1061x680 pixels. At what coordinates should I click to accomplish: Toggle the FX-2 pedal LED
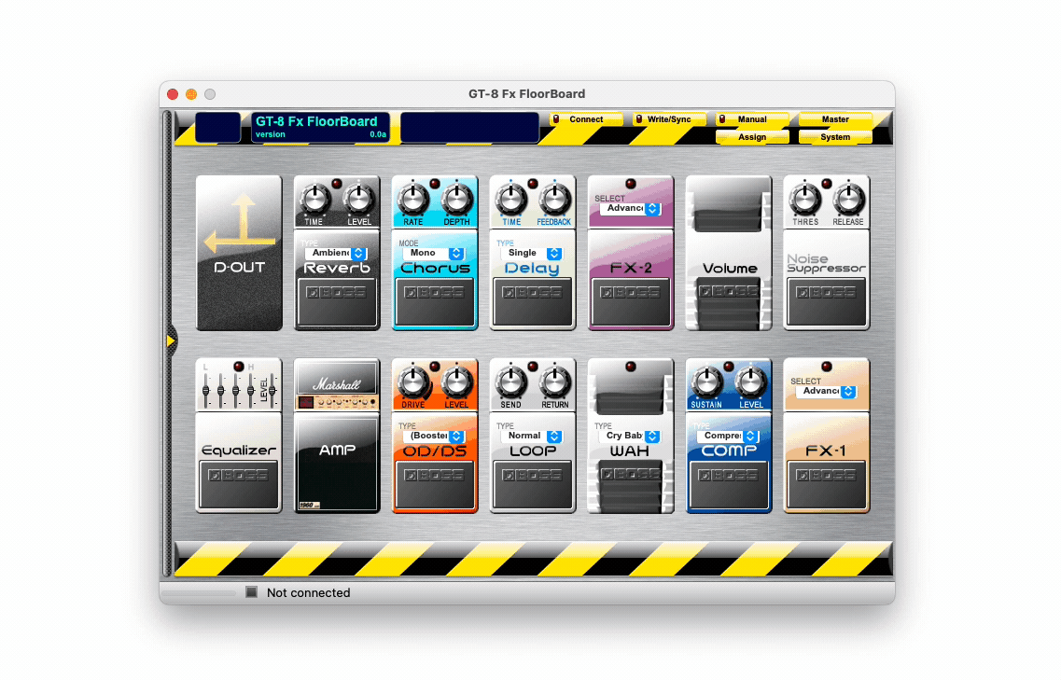point(631,184)
